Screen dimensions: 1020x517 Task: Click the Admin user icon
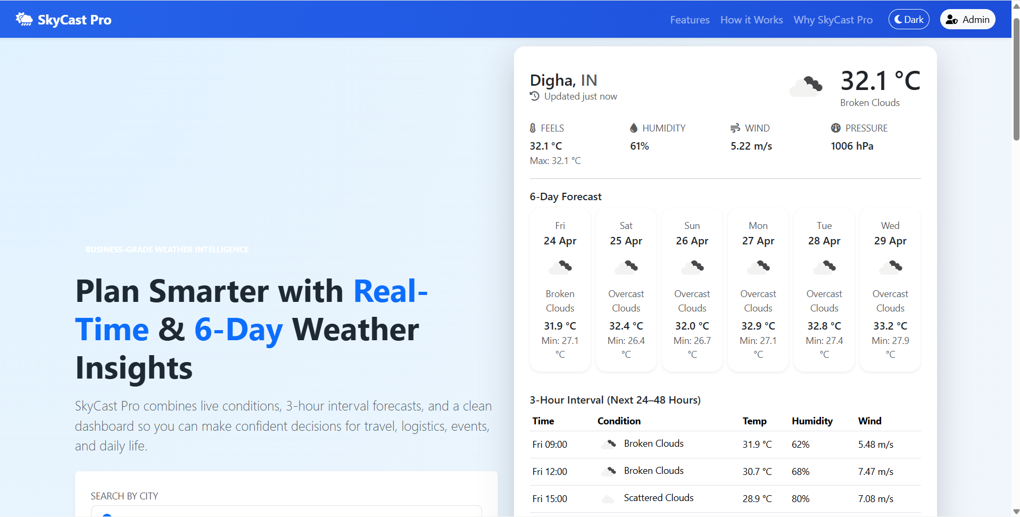coord(952,20)
